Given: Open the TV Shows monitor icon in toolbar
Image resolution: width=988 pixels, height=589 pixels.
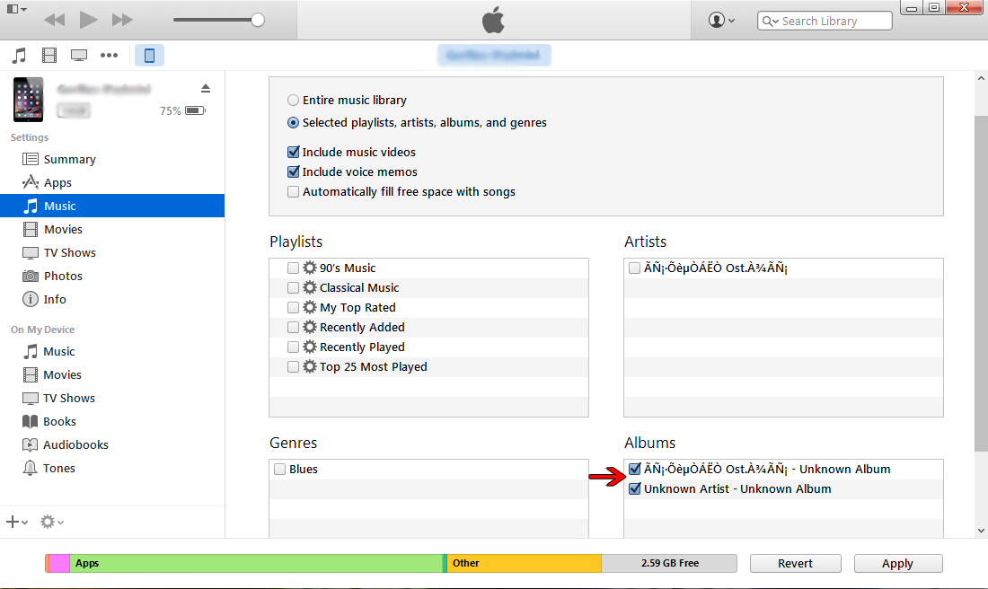Looking at the screenshot, I should (79, 56).
